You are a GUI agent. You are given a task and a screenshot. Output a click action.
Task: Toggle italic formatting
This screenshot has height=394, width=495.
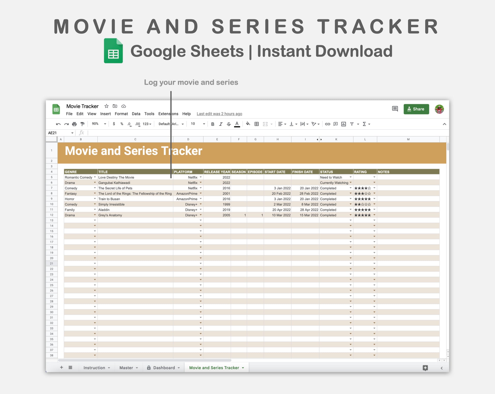(x=221, y=124)
